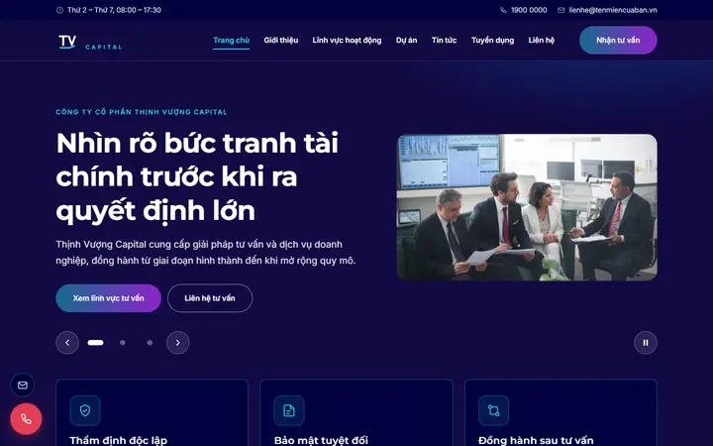This screenshot has width=713, height=446.
Task: Click the phone icon next to 1900 0000
Action: (x=503, y=10)
